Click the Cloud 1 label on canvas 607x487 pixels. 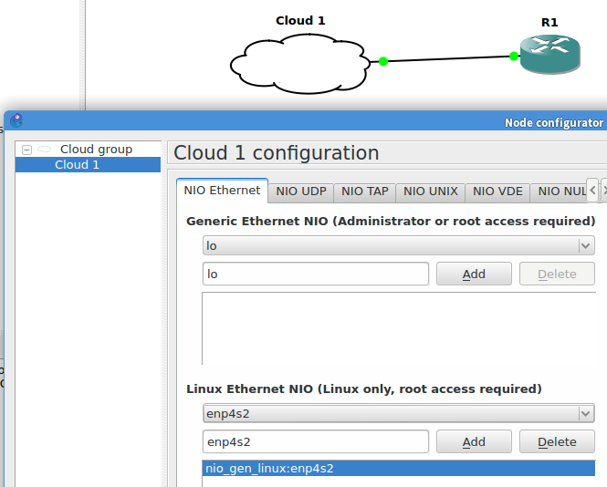click(x=300, y=20)
